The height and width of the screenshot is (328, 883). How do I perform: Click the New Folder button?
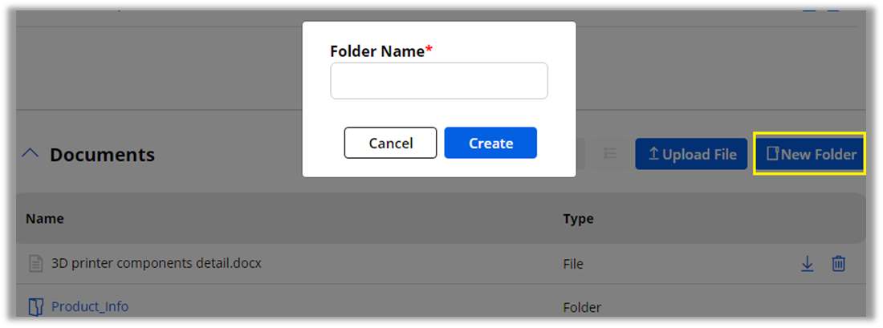[x=809, y=154]
